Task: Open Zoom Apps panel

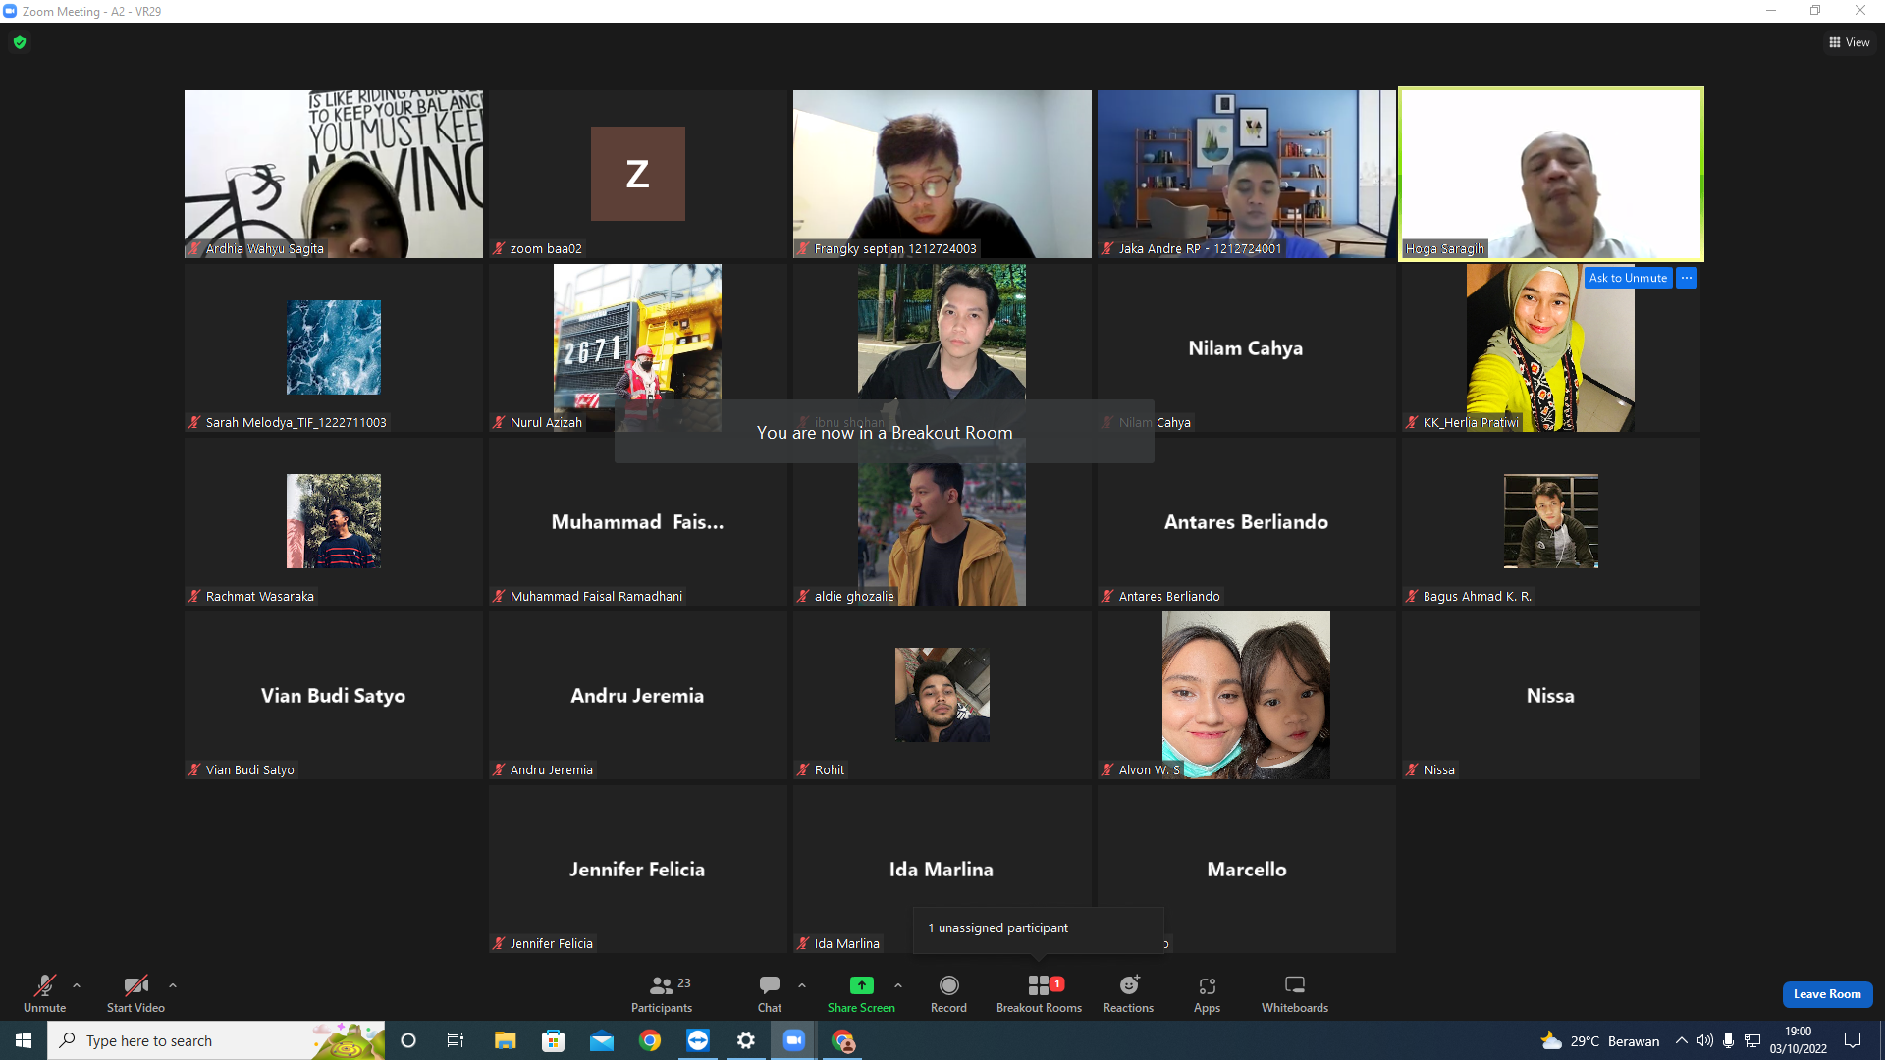Action: tap(1207, 993)
